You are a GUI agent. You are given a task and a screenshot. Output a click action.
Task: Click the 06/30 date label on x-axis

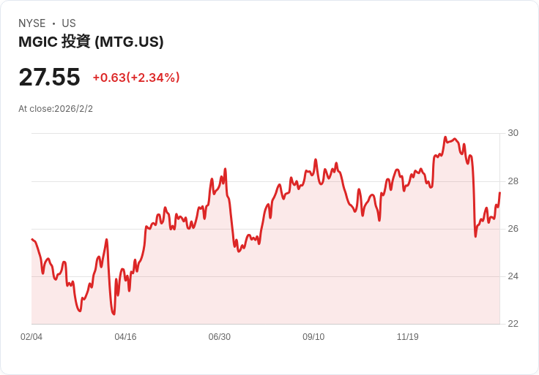tap(219, 337)
